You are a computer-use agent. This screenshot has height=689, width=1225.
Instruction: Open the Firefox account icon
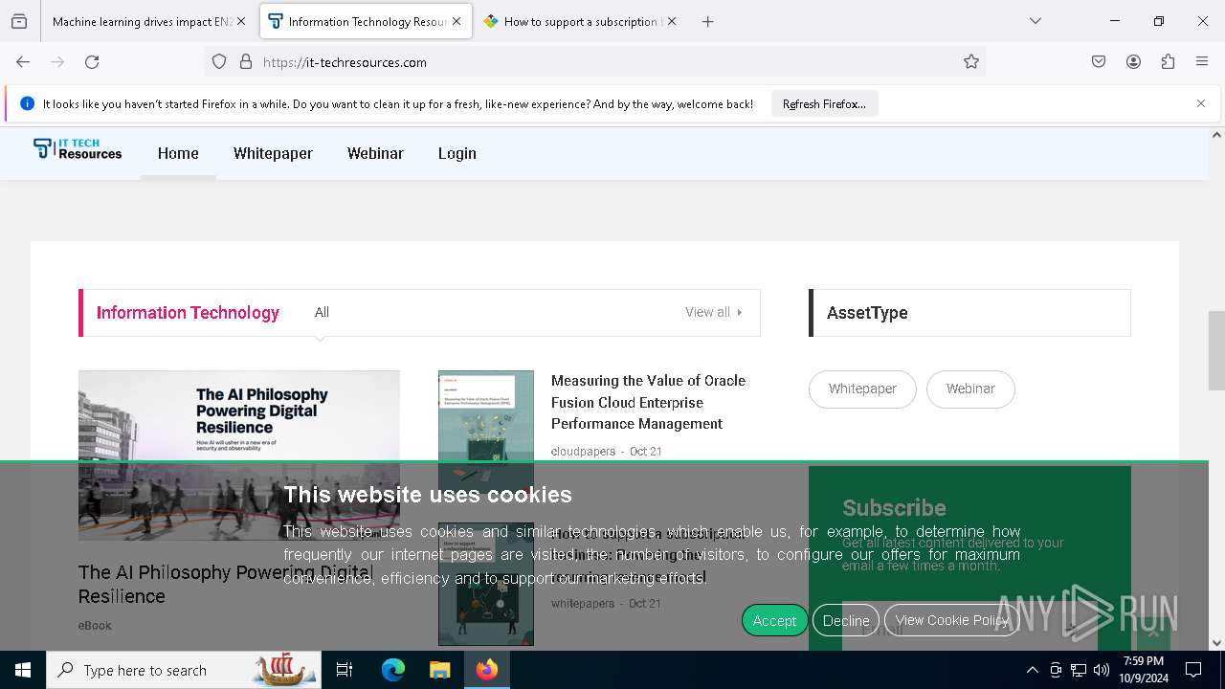(1133, 62)
